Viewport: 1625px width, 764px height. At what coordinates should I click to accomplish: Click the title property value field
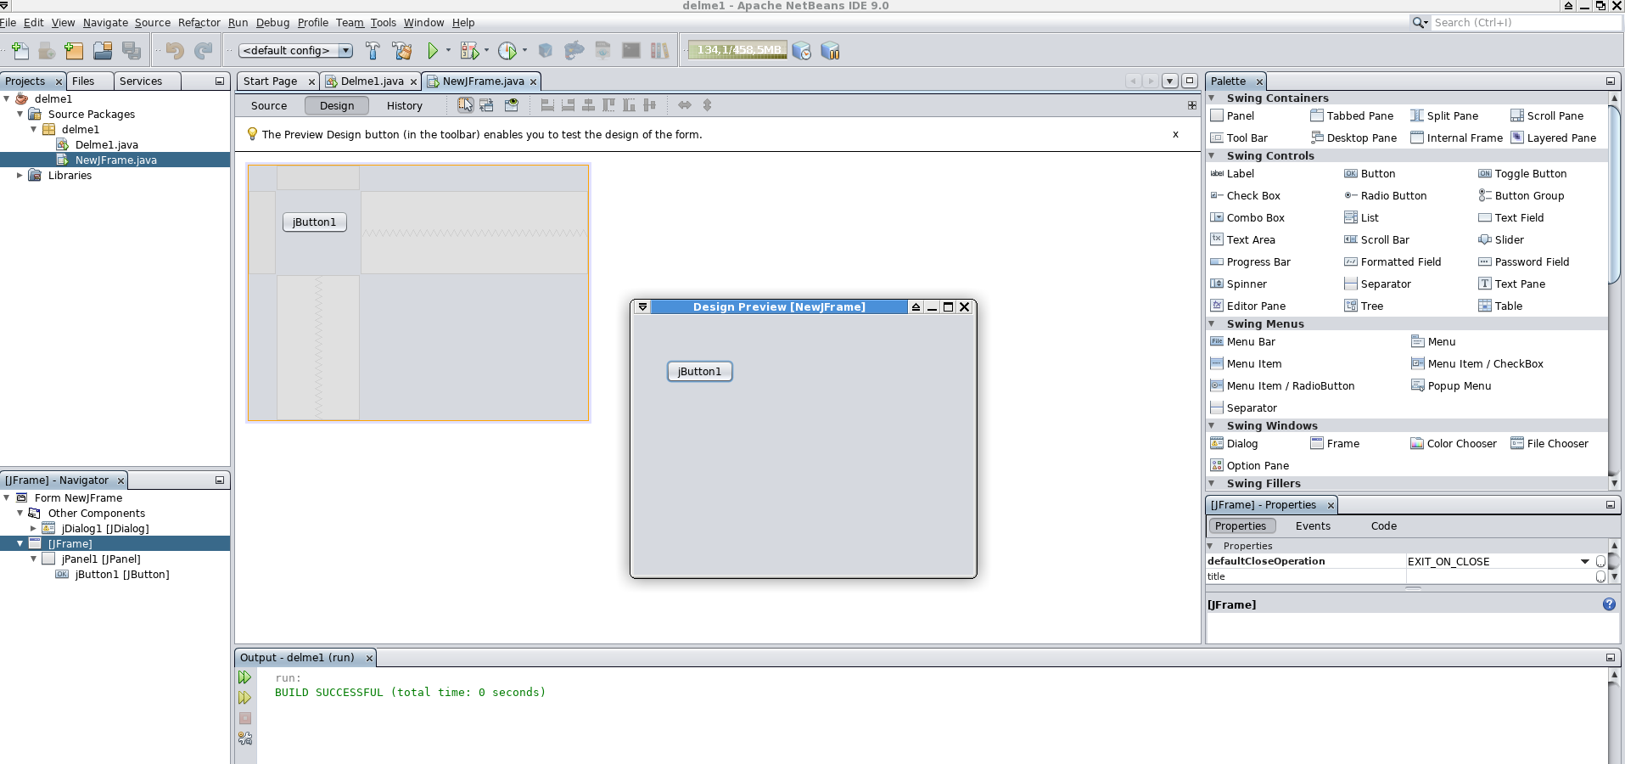1499,576
